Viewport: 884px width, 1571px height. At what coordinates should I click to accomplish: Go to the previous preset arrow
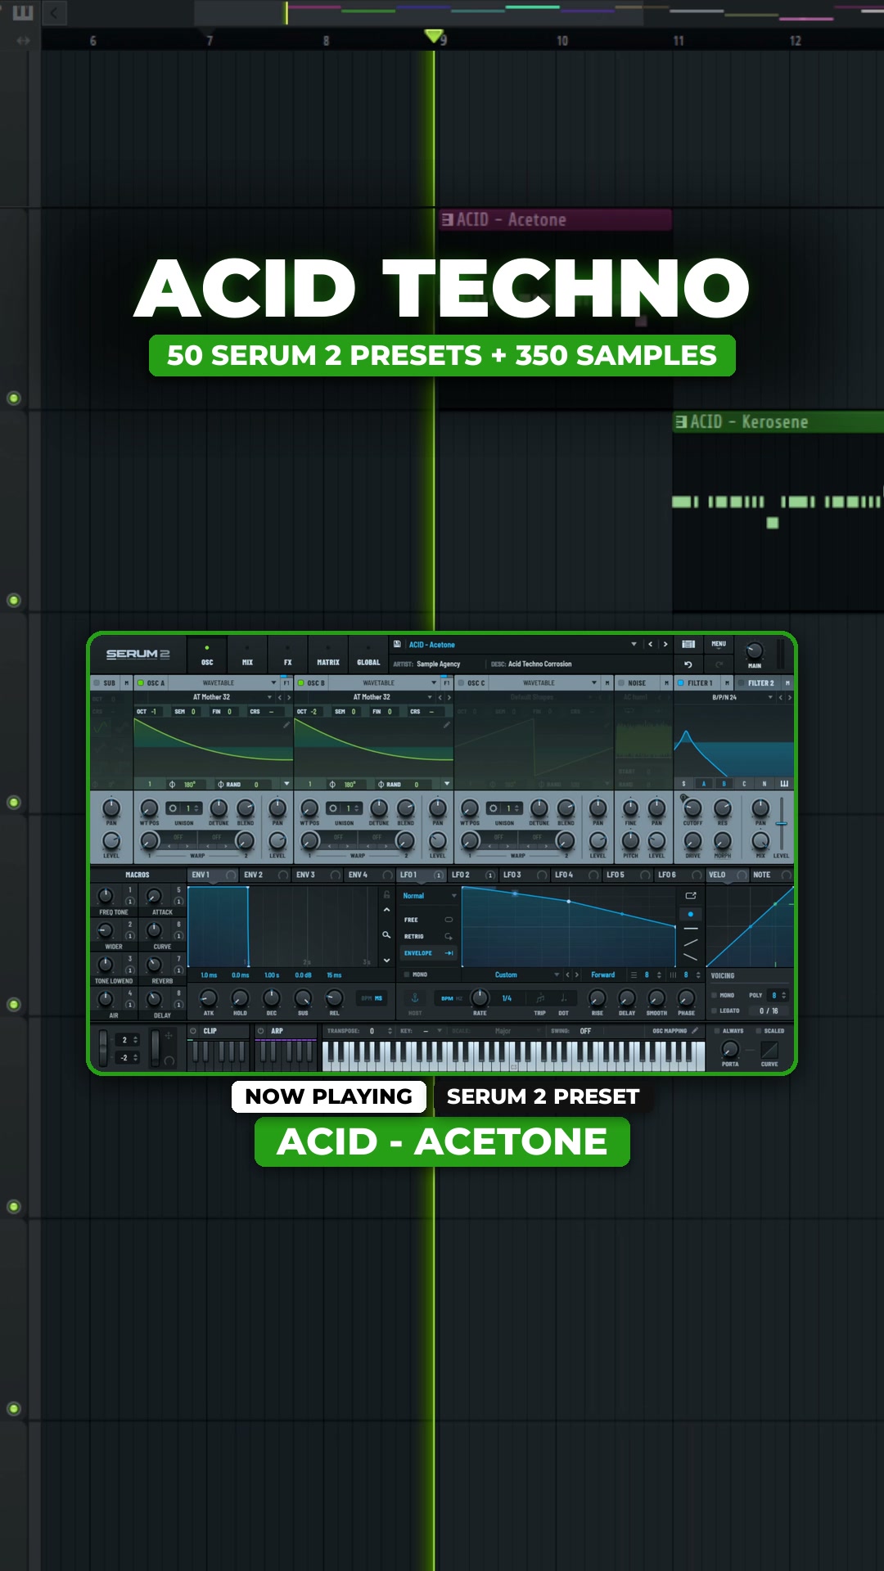(651, 644)
